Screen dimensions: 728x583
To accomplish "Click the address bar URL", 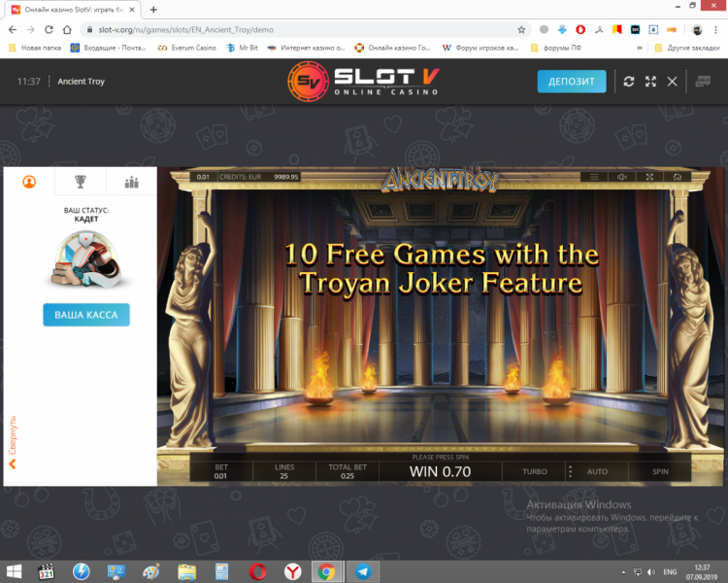I will tap(185, 30).
